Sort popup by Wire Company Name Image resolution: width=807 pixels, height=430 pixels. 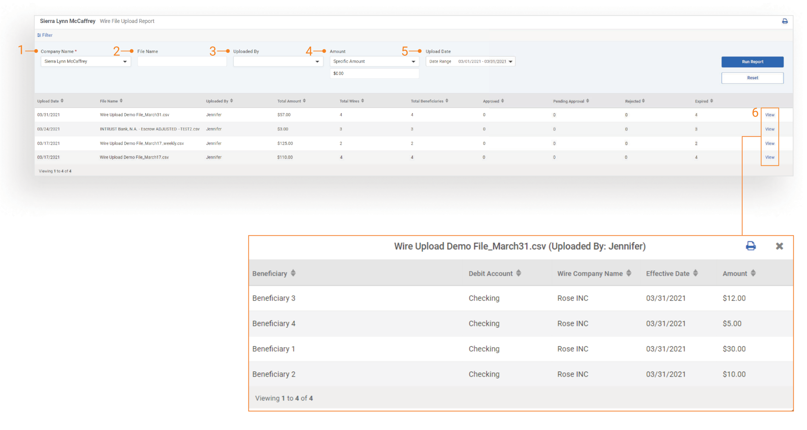594,273
